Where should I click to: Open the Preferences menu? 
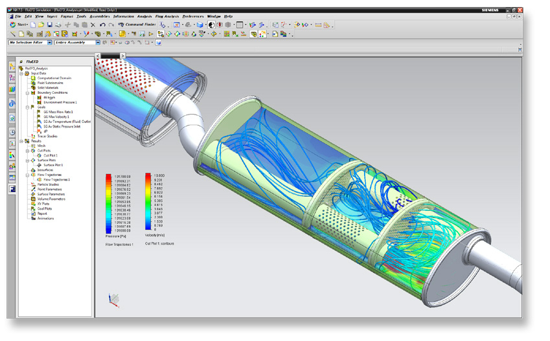pos(192,16)
